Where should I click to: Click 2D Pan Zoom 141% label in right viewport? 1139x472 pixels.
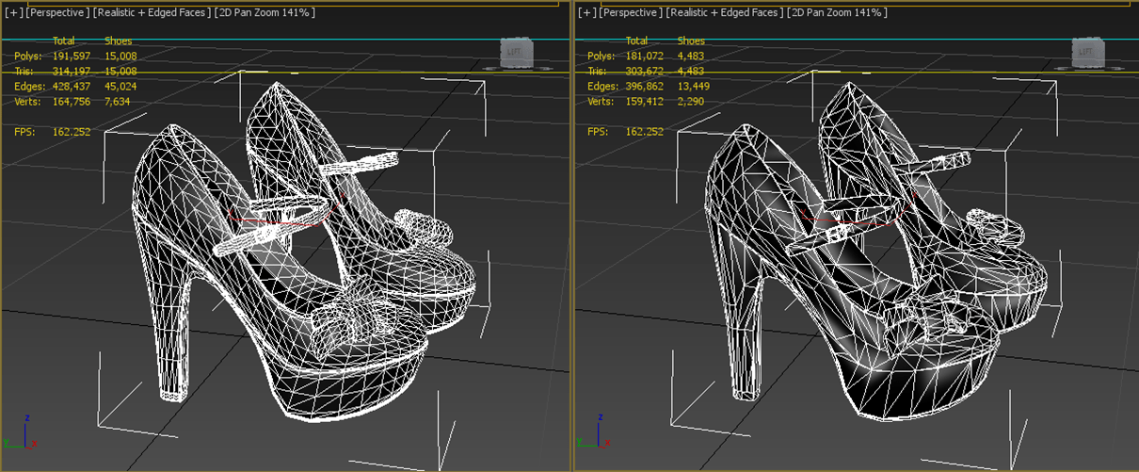click(x=838, y=12)
